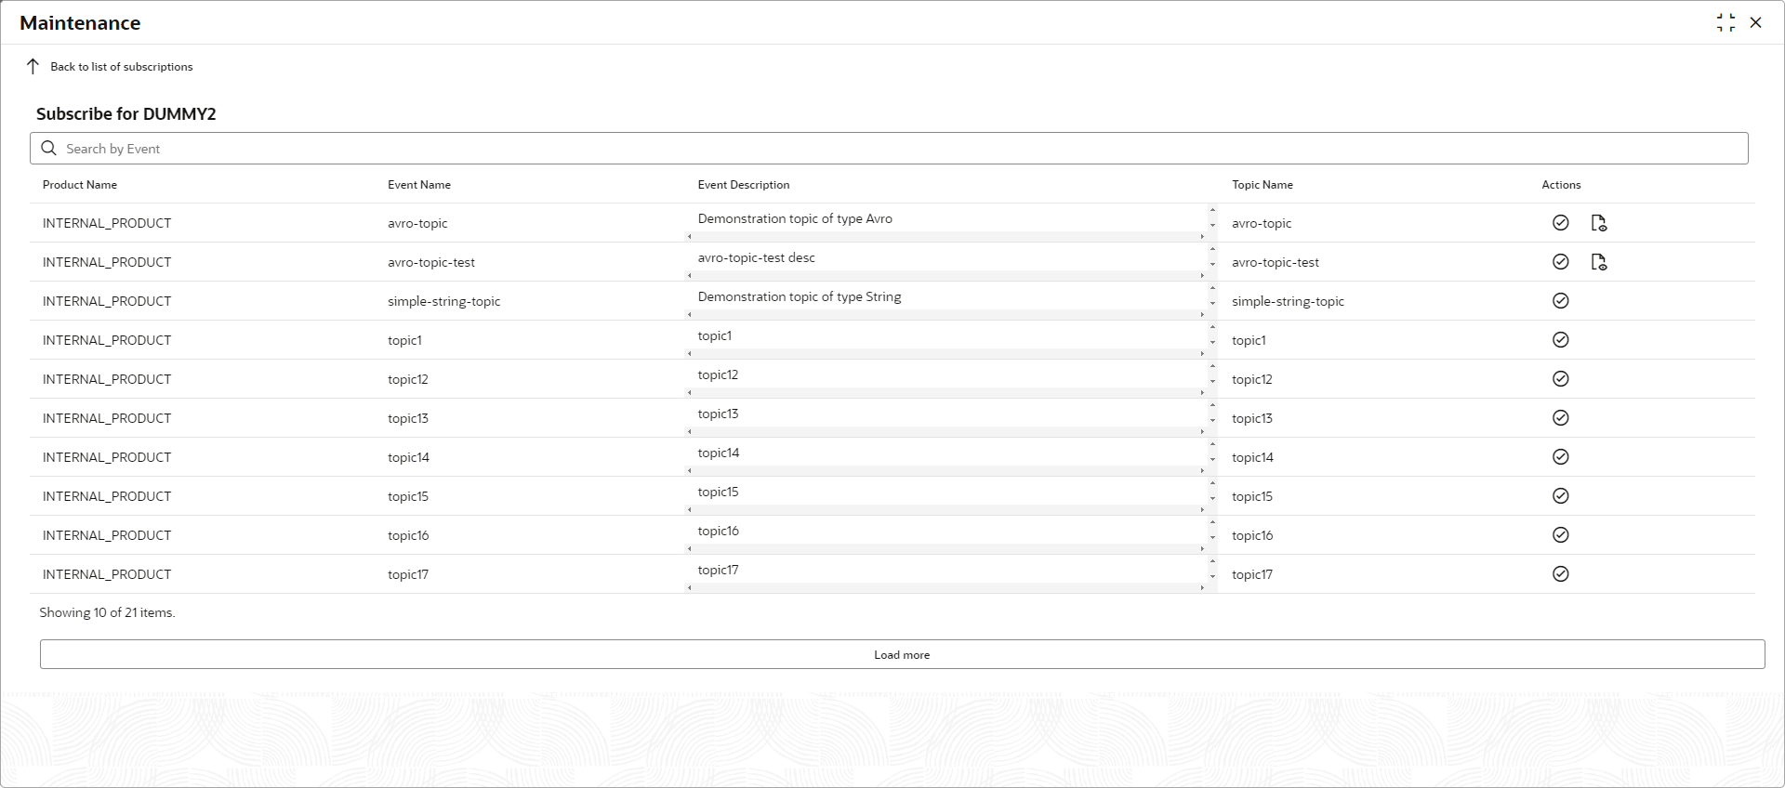View schema document for avro-topic-test
The image size is (1785, 788).
point(1598,262)
